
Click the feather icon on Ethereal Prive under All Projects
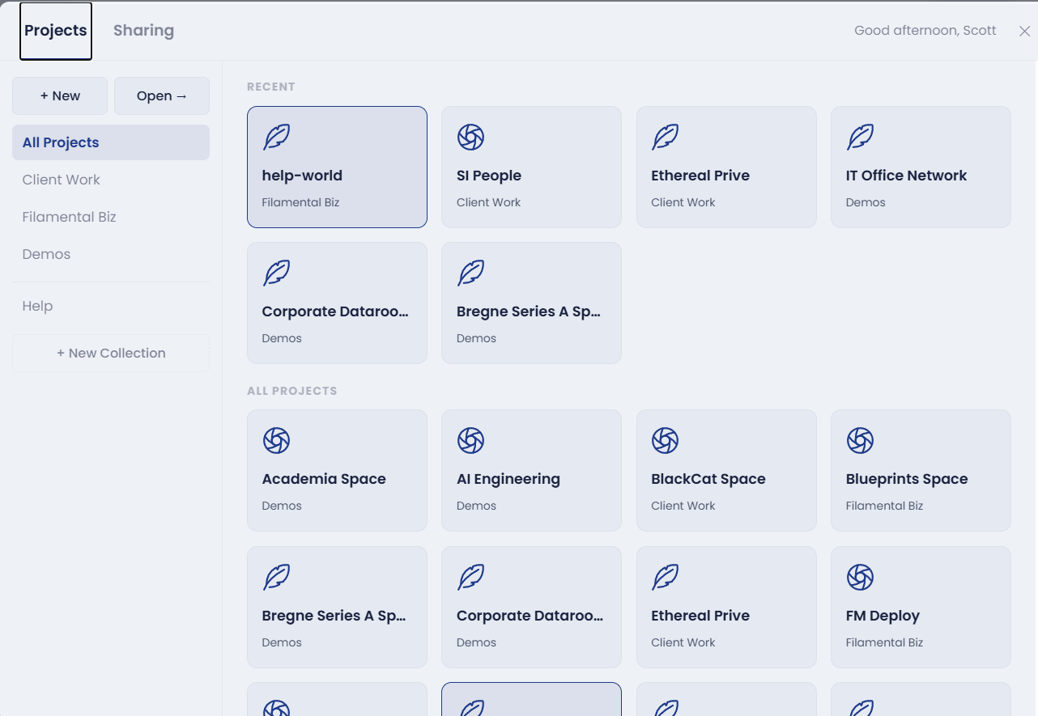666,577
